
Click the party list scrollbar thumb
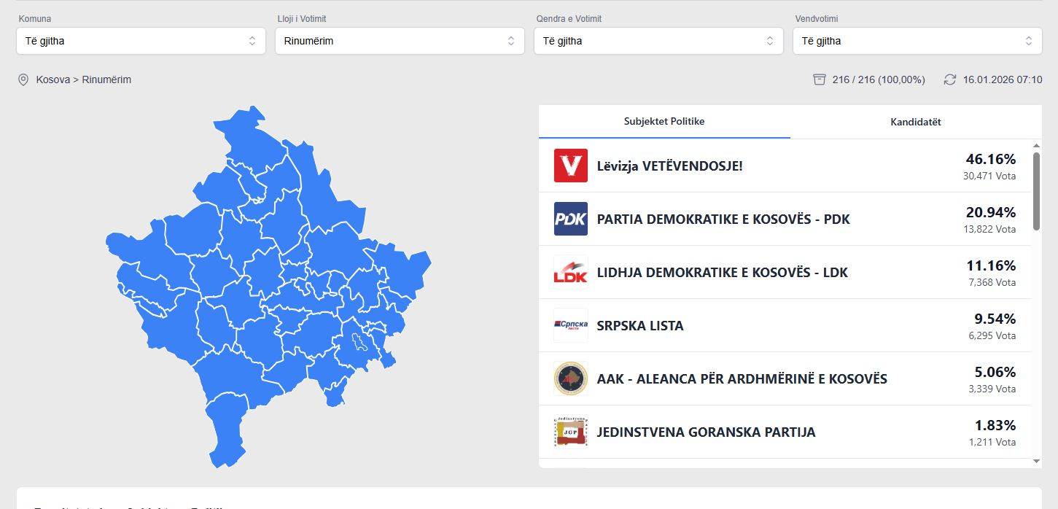point(1037,191)
